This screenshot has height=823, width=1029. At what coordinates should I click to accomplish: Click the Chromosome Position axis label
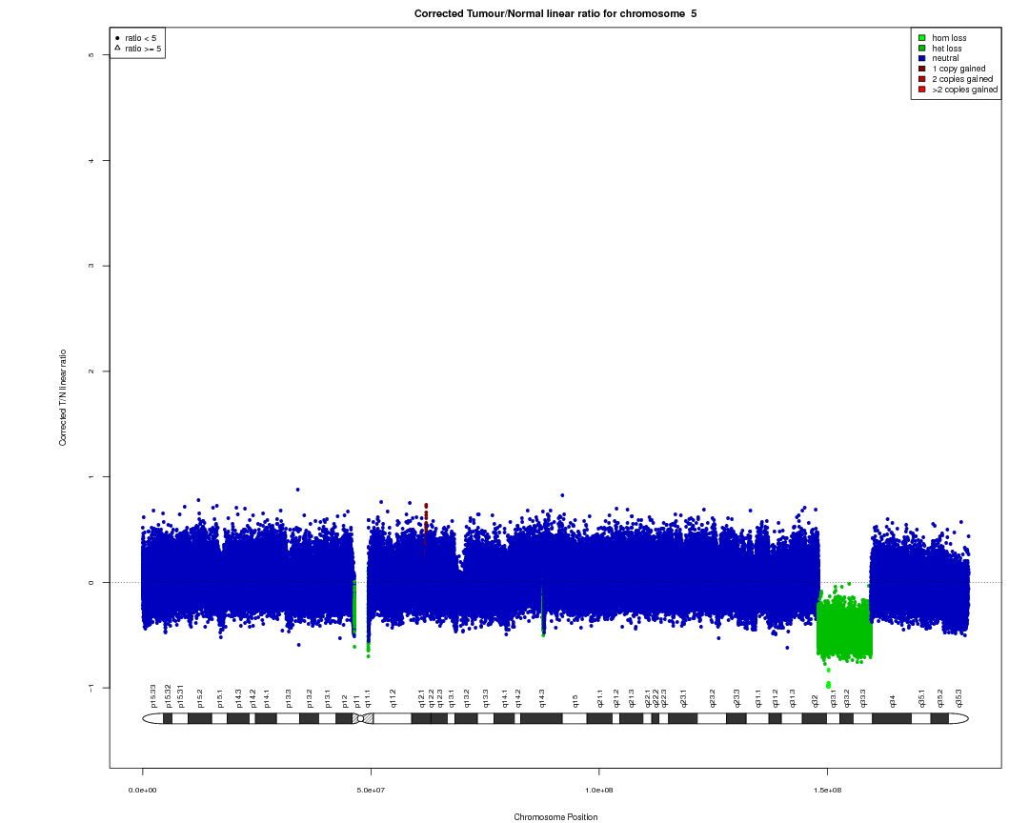point(555,817)
